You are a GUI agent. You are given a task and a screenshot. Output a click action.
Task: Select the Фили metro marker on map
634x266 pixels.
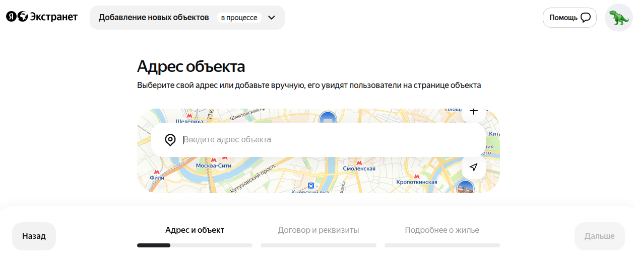157,171
